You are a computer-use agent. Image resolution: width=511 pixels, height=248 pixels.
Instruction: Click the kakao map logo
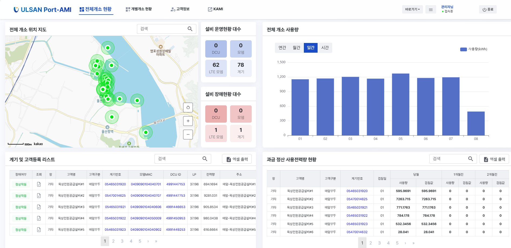pyautogui.click(x=38, y=144)
